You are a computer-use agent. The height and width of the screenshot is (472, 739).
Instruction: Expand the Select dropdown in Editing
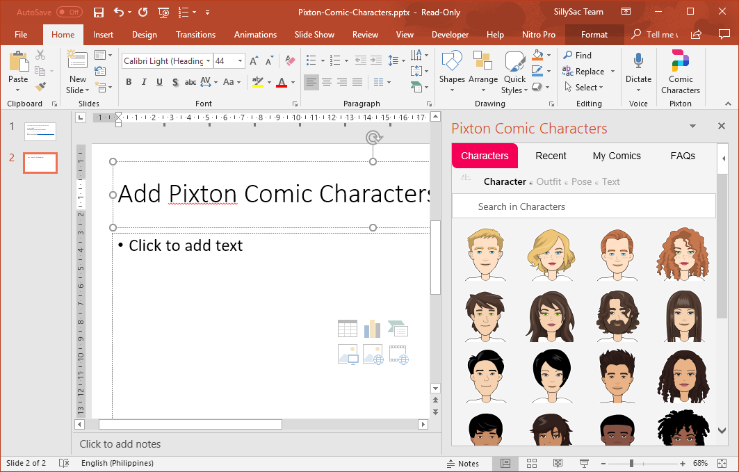[x=589, y=88]
